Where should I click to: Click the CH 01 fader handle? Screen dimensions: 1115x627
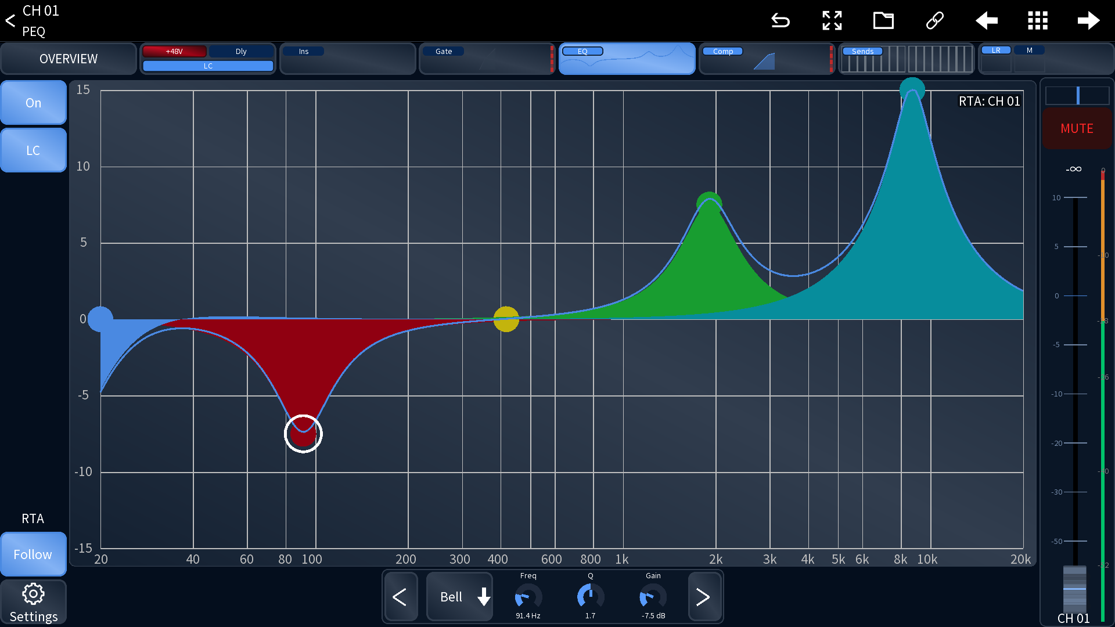(x=1074, y=588)
